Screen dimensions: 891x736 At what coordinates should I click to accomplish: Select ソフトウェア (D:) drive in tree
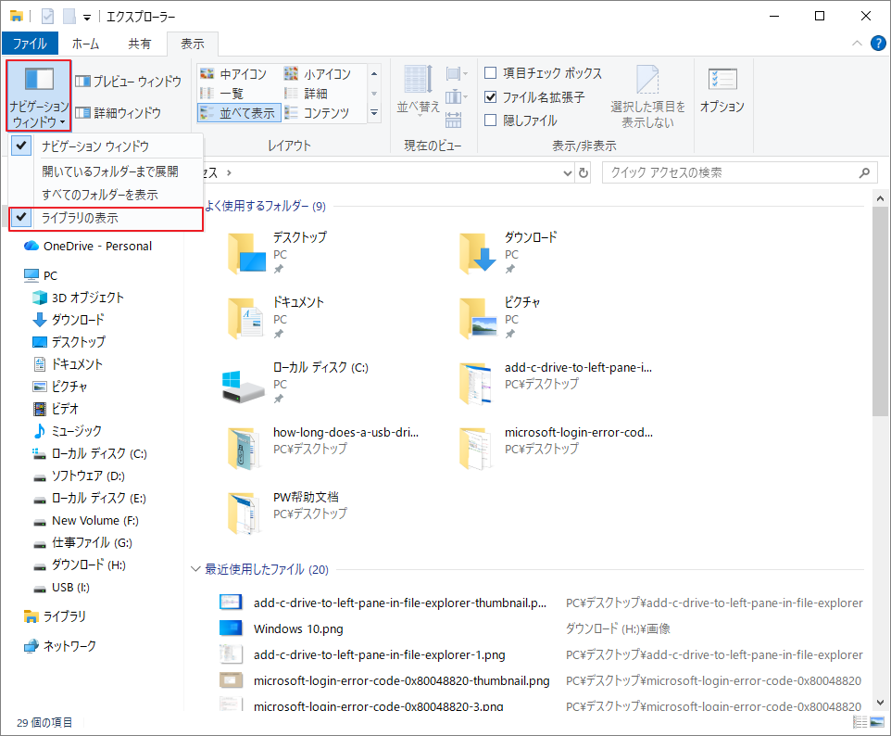click(79, 476)
